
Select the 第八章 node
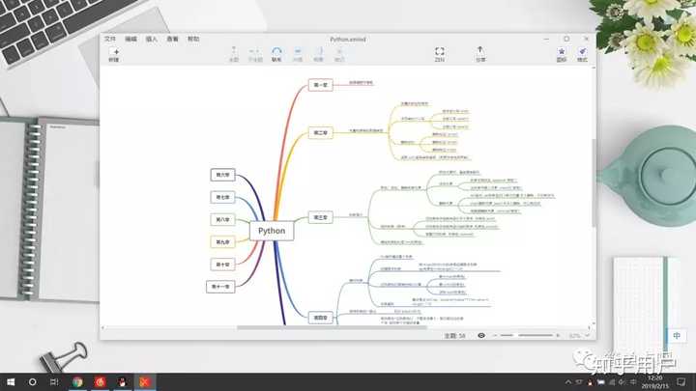coord(223,219)
